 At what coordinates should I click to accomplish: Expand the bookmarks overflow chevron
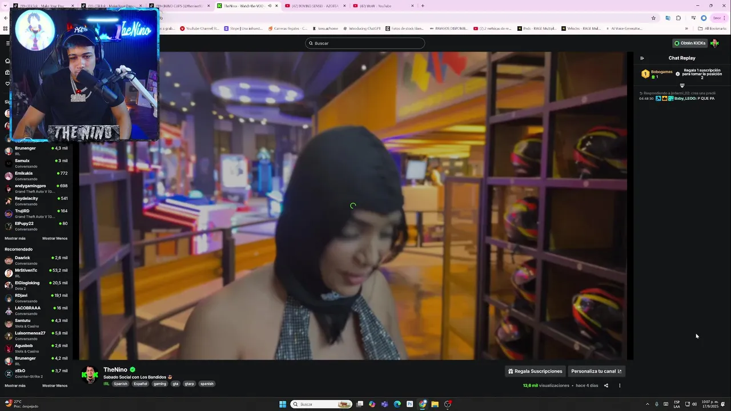[x=686, y=29]
